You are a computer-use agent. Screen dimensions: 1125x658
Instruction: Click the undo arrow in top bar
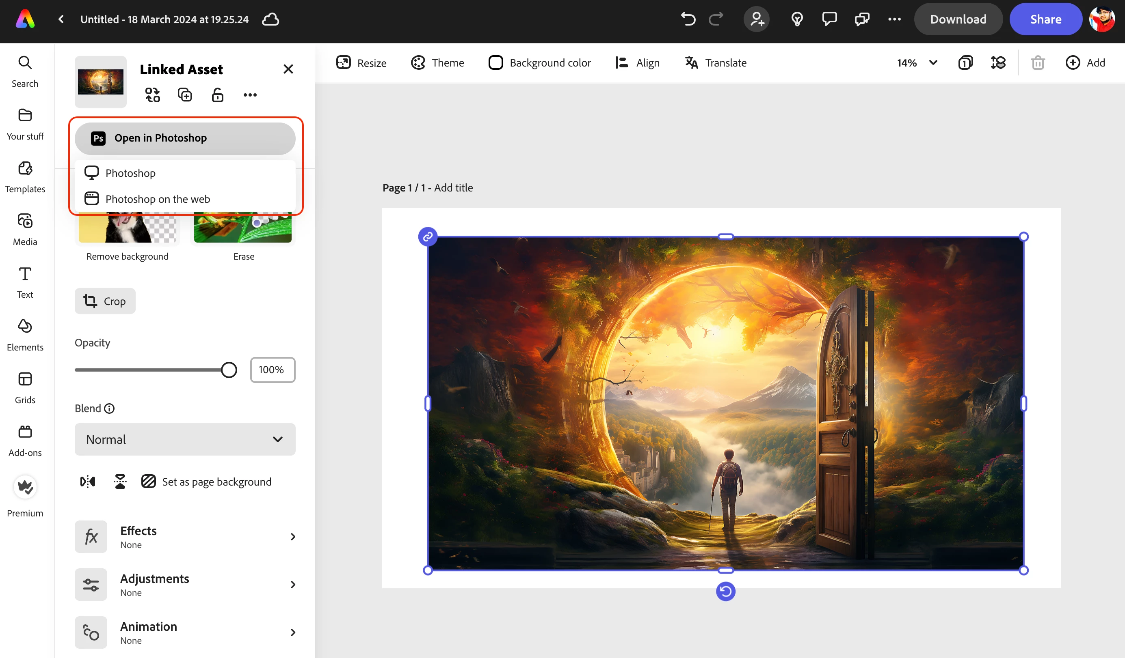click(x=688, y=19)
